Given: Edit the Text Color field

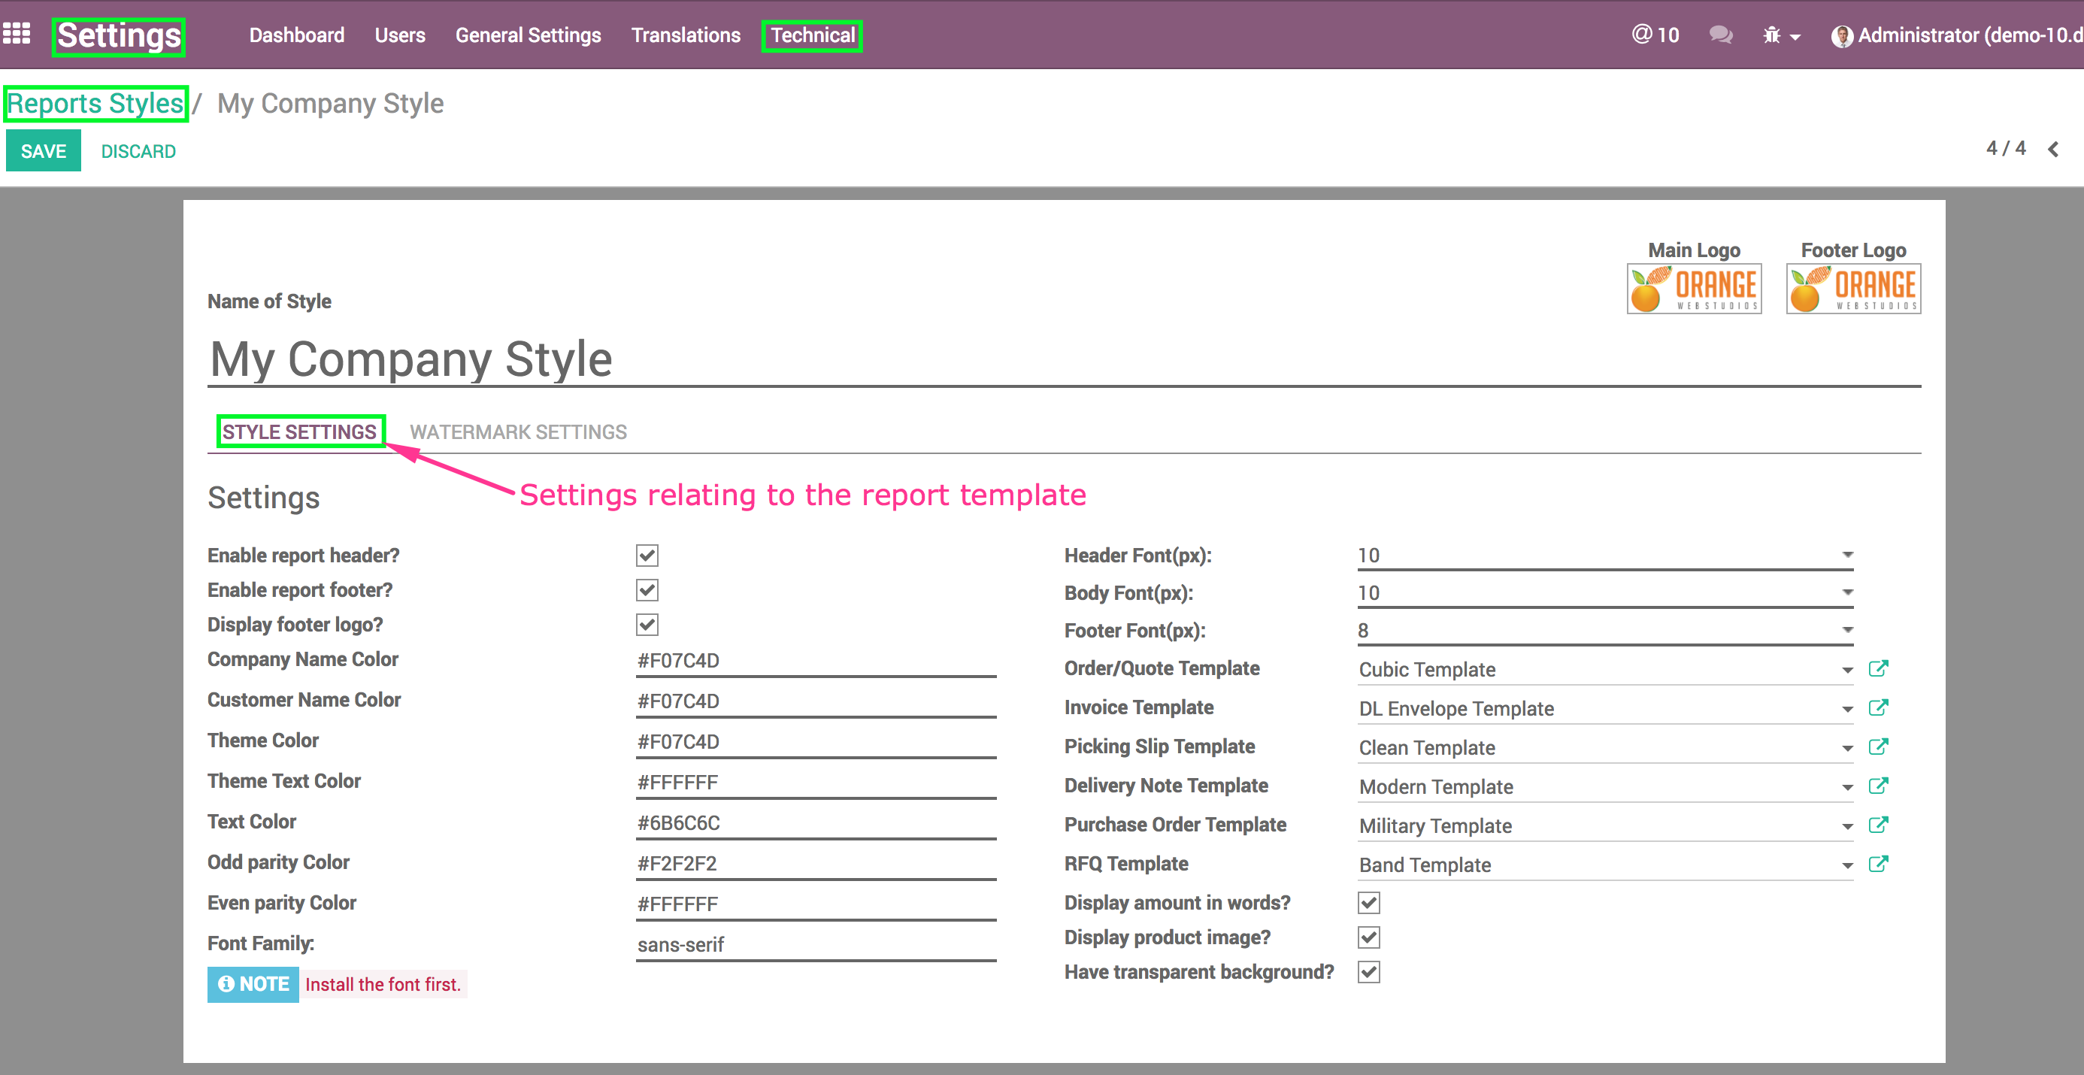Looking at the screenshot, I should (816, 822).
